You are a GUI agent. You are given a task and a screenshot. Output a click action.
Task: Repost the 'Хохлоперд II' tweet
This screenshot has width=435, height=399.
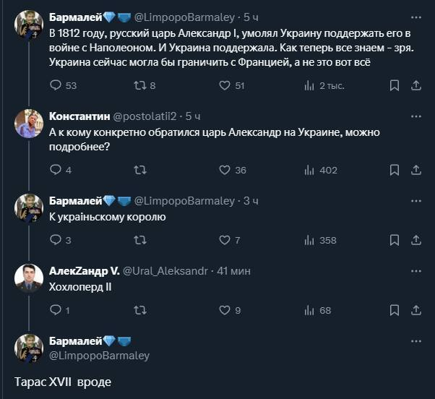tap(140, 311)
